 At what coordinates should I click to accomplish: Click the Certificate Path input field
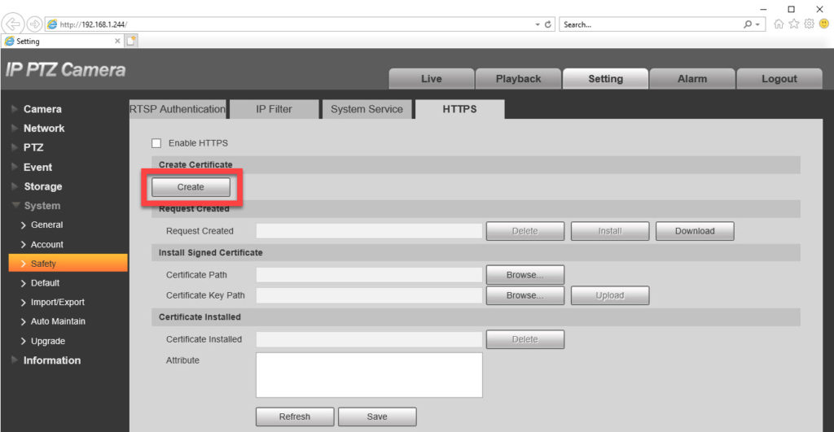point(369,275)
